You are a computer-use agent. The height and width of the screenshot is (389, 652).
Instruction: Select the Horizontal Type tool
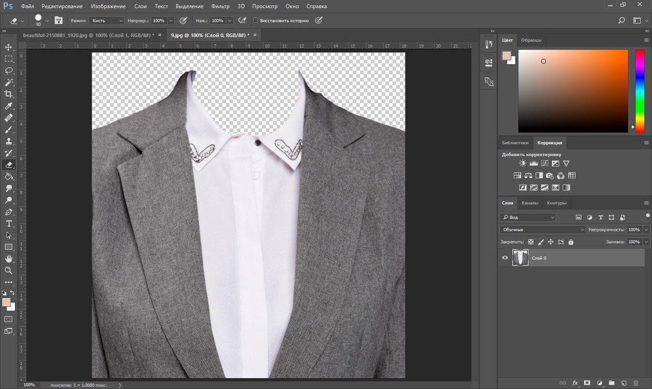[8, 224]
